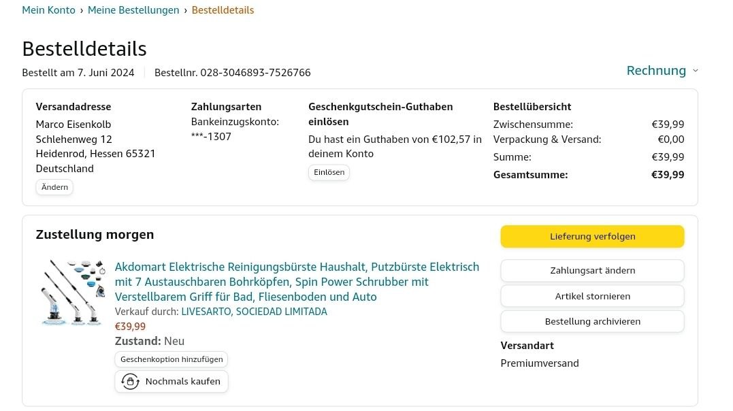Open Meine Bestellungen breadcrumb link
The image size is (733, 411).
(133, 10)
